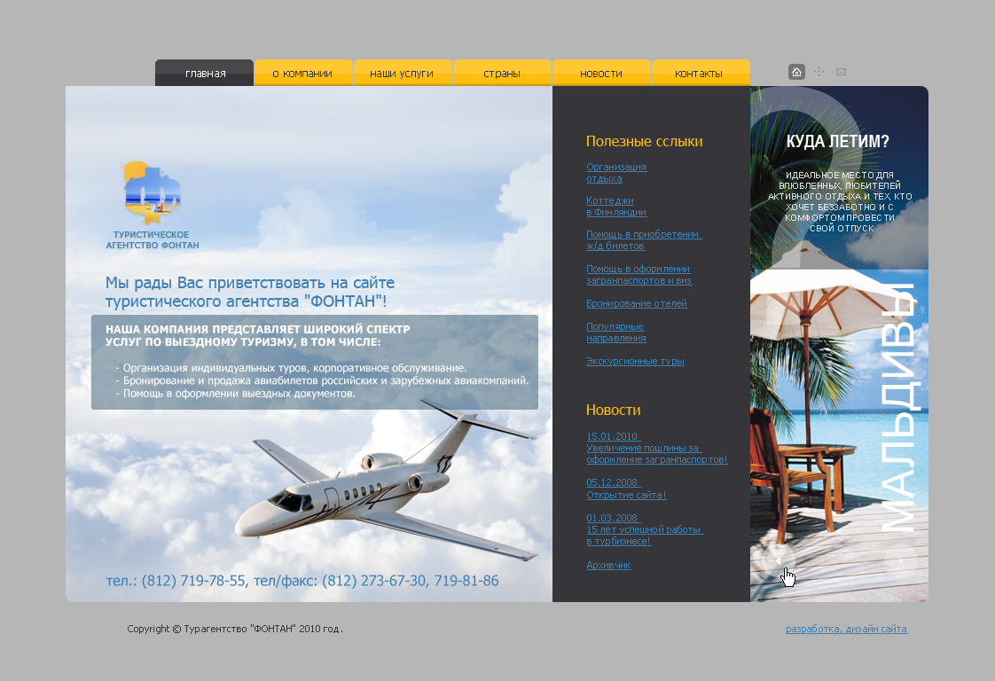
Task: Follow the Организация отдыха link
Action: (616, 173)
